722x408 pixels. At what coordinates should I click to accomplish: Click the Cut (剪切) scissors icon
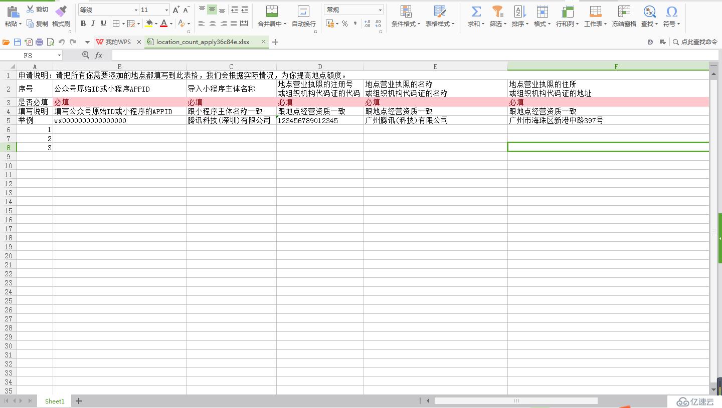tap(30, 10)
